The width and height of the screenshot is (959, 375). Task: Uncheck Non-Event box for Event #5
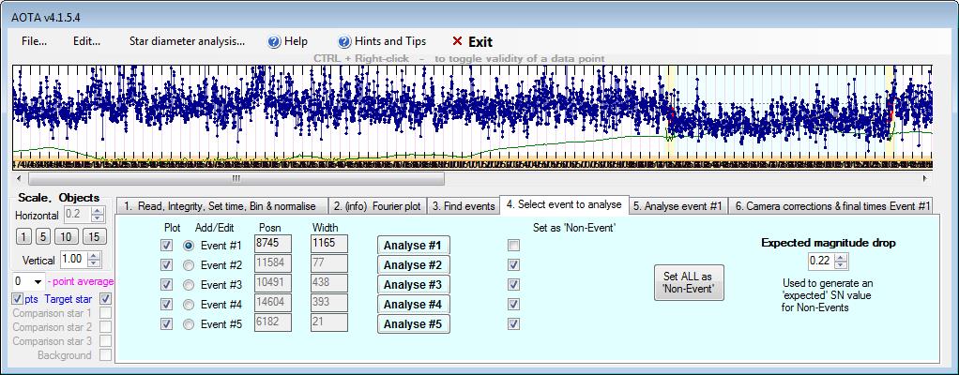tap(514, 323)
